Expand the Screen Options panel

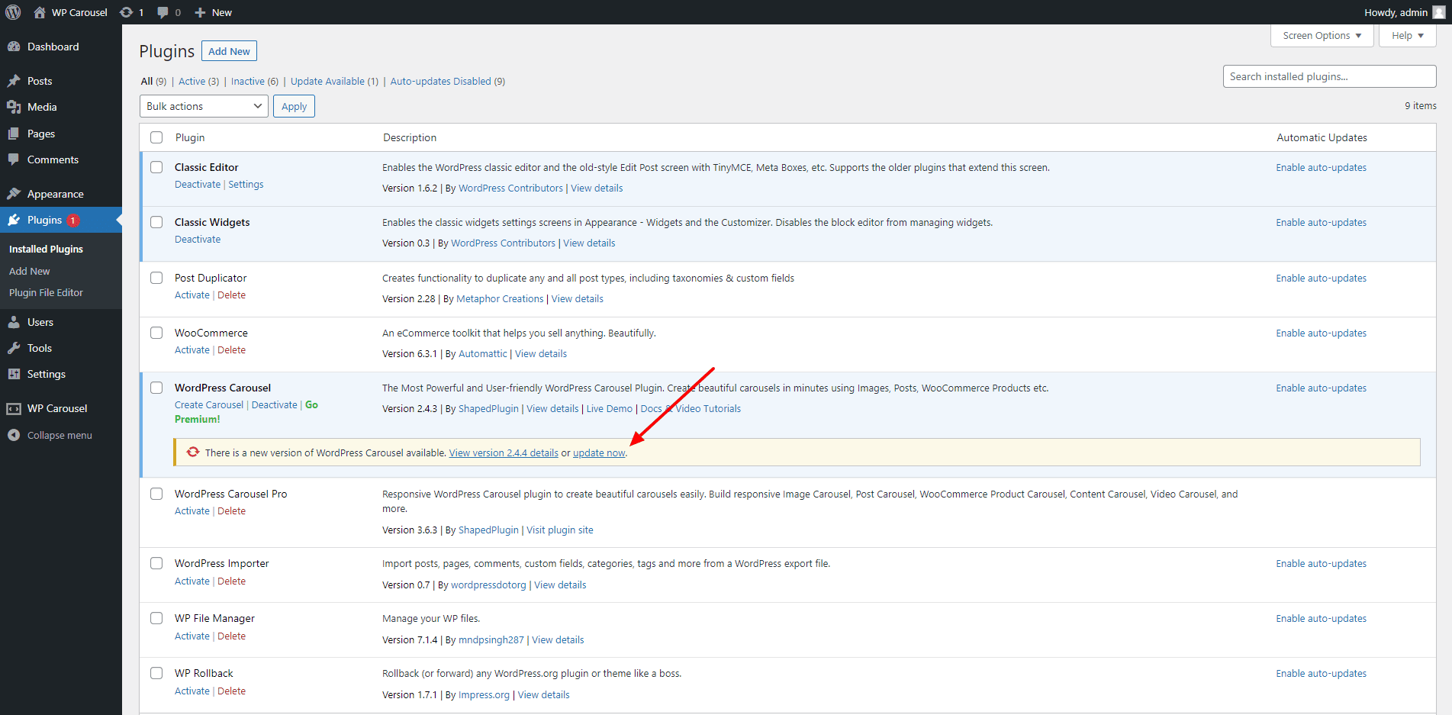1322,36
